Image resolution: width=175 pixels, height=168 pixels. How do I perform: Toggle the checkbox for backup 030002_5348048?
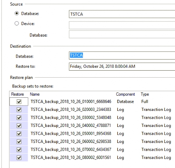pyautogui.click(x=19, y=117)
